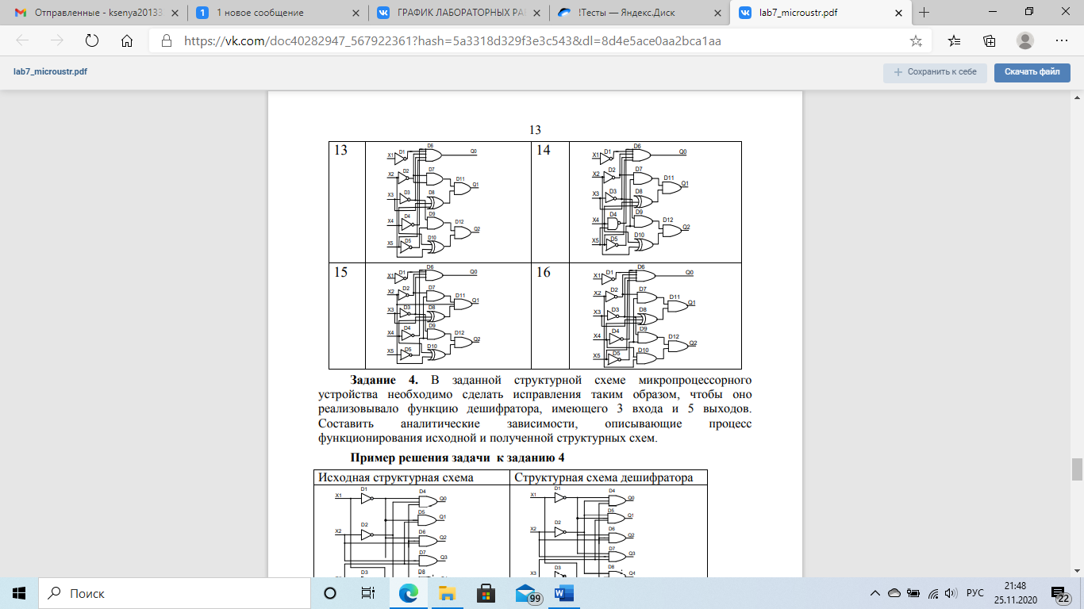This screenshot has width=1084, height=609.
Task: Open the Wi-Fi network tray icon
Action: pos(932,593)
